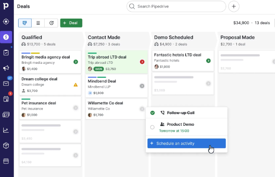This screenshot has height=177, width=275.
Task: Switch to forecast view
Action: tap(51, 23)
